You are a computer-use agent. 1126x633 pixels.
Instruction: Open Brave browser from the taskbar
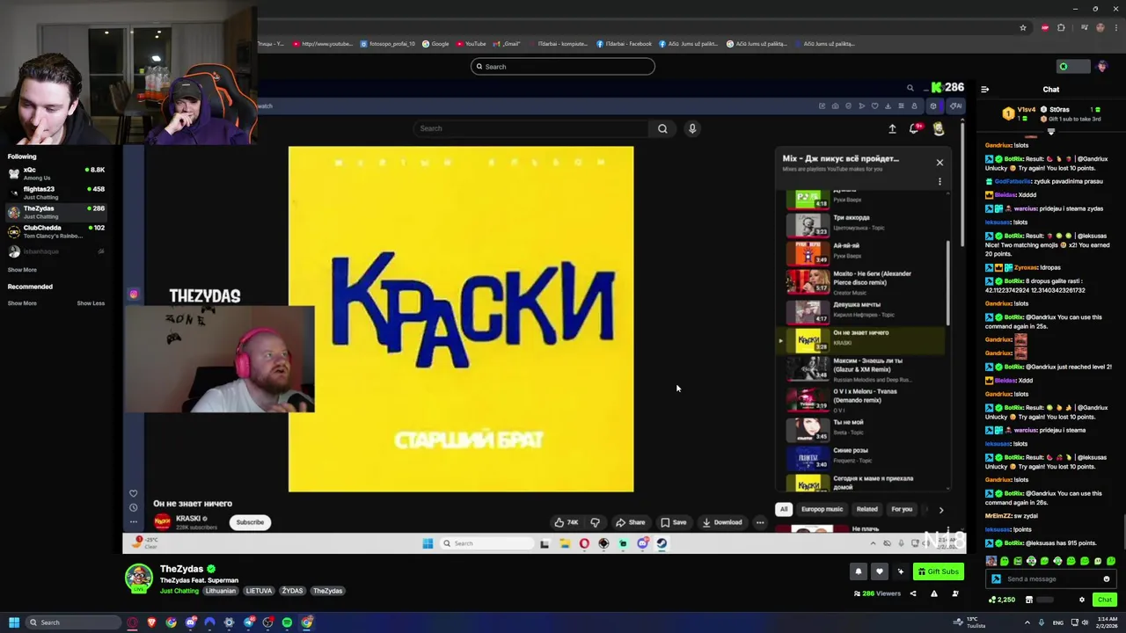(151, 622)
